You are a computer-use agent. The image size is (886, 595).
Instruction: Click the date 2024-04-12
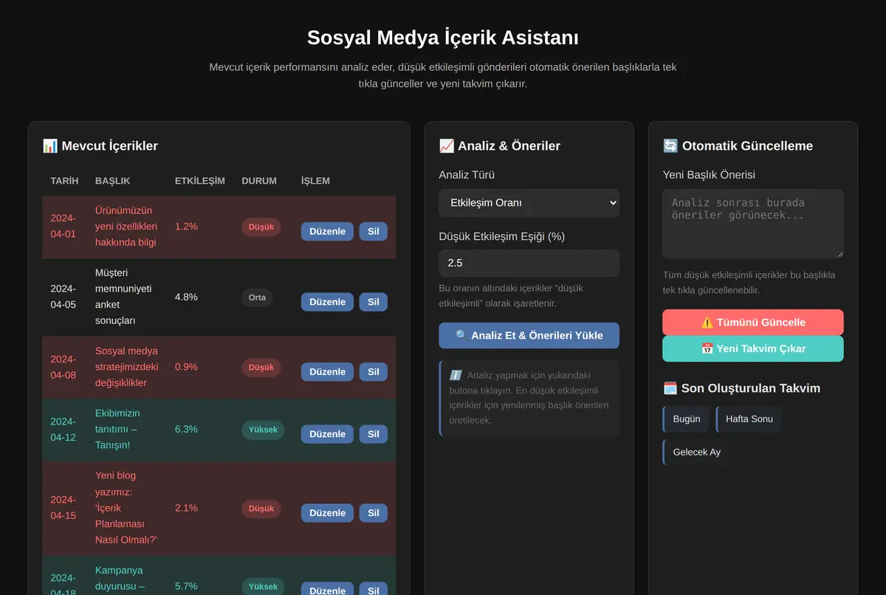pos(63,429)
